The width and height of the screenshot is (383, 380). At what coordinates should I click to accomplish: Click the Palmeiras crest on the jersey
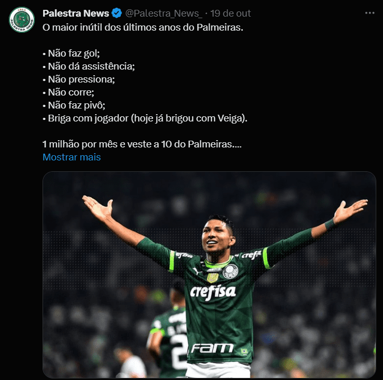pyautogui.click(x=230, y=273)
